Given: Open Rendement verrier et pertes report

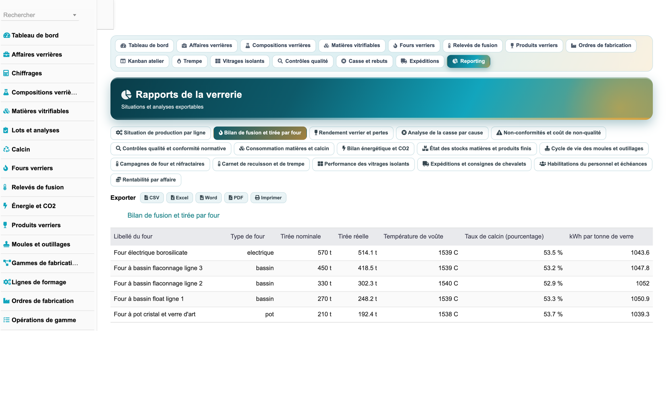Looking at the screenshot, I should 351,133.
